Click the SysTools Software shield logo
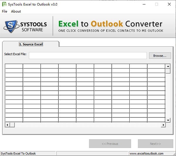Screen dimensions: 176x156 tap(11, 26)
